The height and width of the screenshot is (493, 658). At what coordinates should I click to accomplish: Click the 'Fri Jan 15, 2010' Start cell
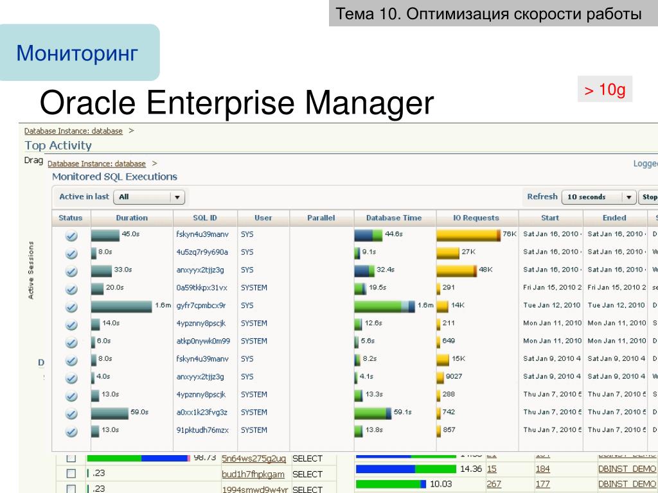click(552, 288)
